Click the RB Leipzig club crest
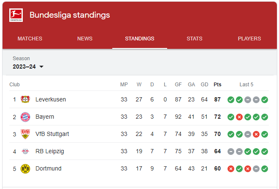Image resolution: width=279 pixels, height=189 pixels. tap(25, 152)
